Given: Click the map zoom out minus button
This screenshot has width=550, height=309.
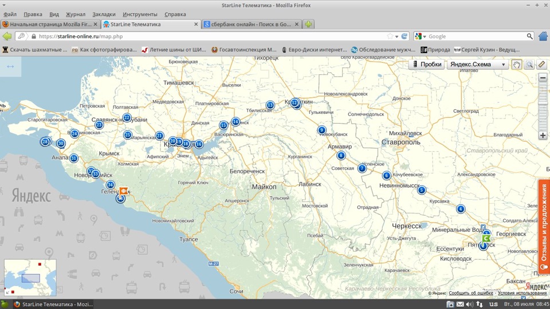Looking at the screenshot, I should pos(543,78).
